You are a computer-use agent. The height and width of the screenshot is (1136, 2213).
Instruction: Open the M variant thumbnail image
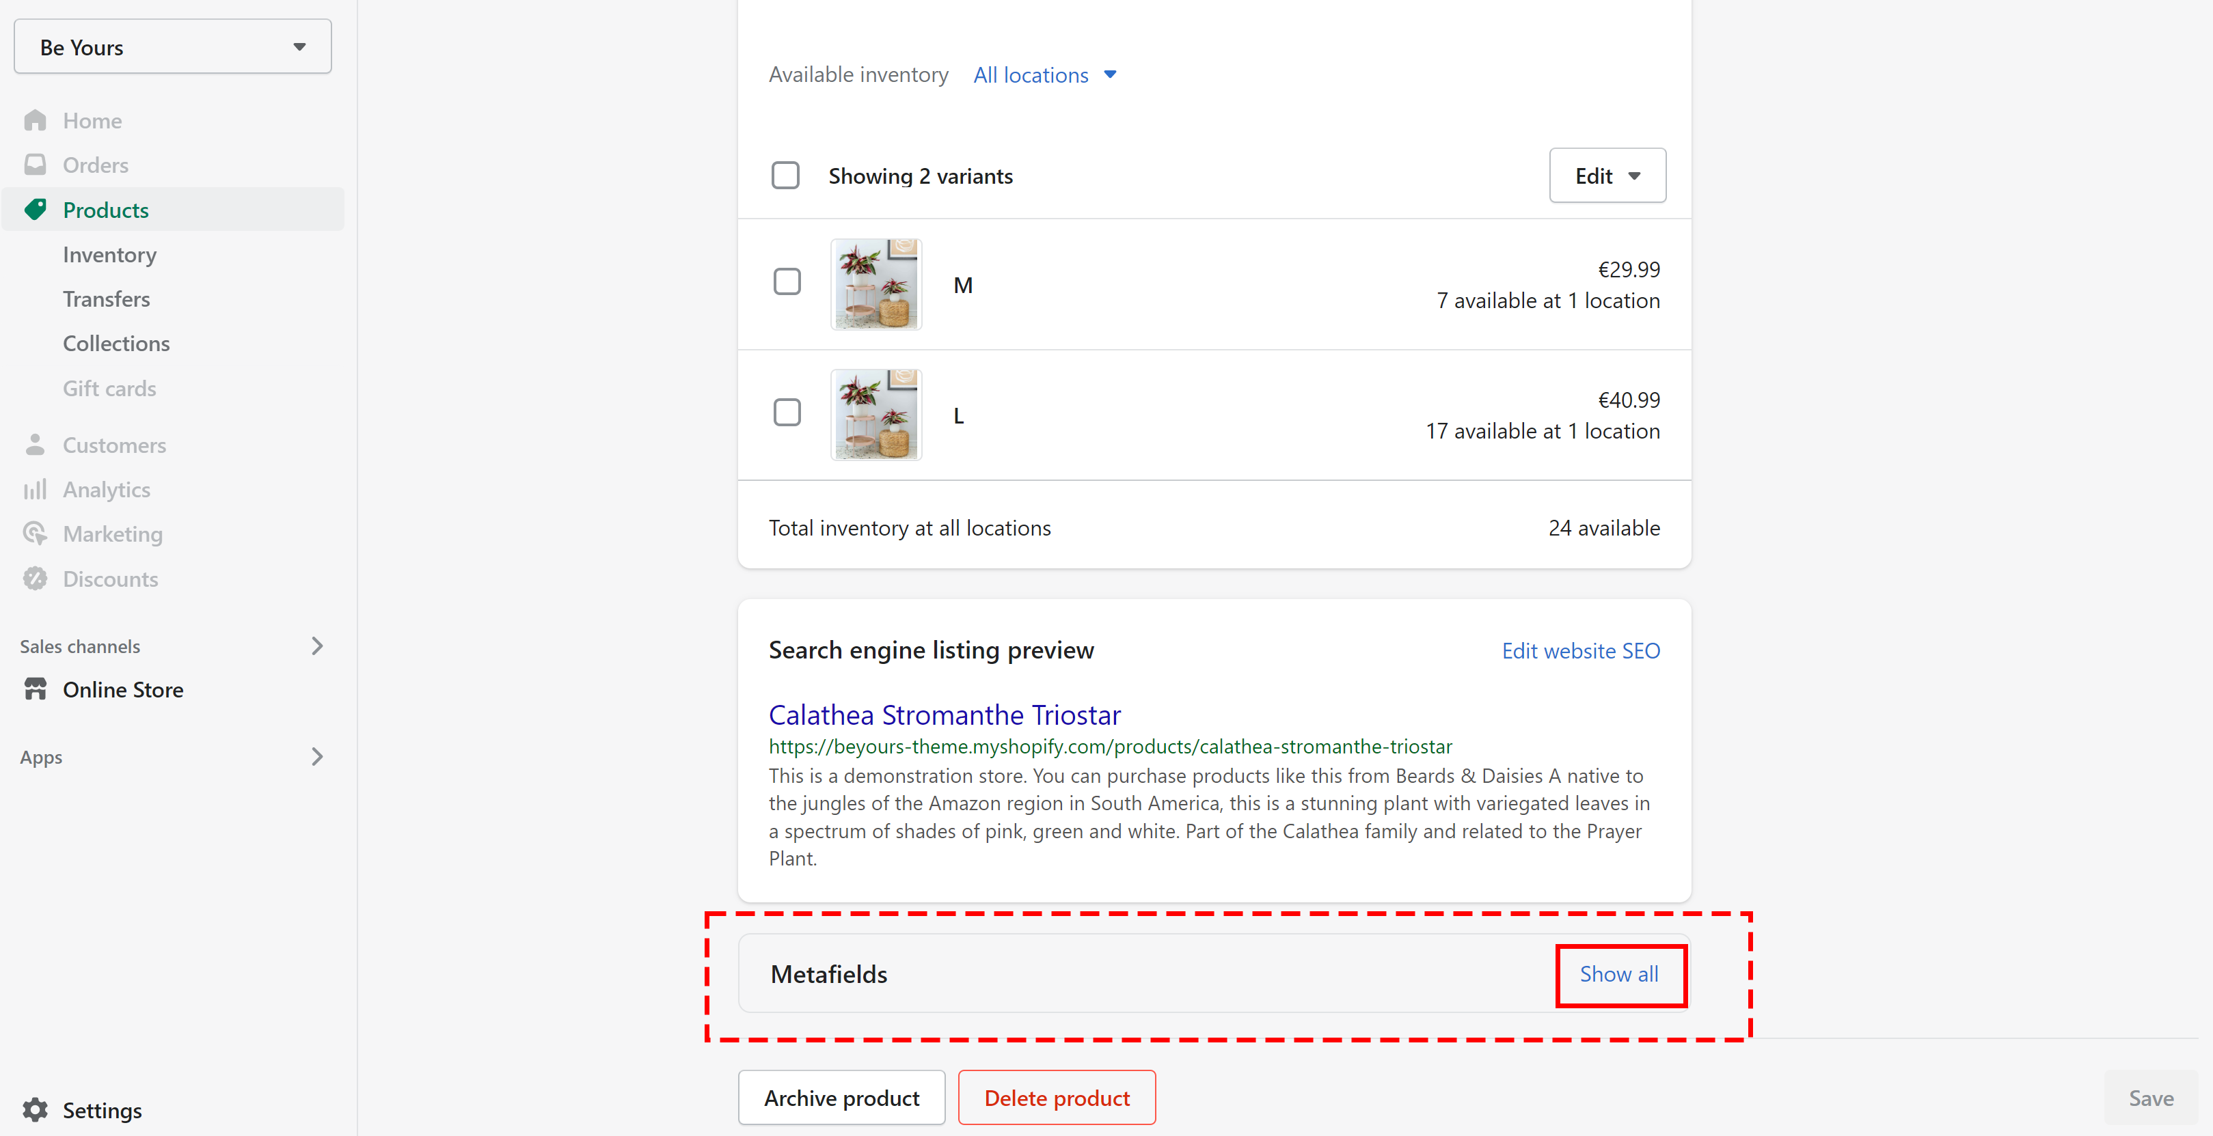click(875, 284)
